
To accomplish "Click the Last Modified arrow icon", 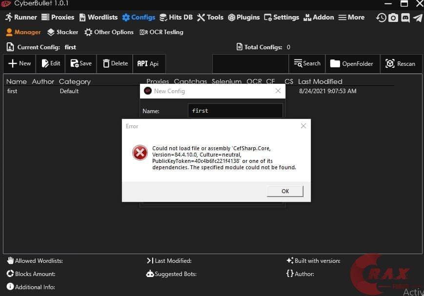I will (x=150, y=260).
